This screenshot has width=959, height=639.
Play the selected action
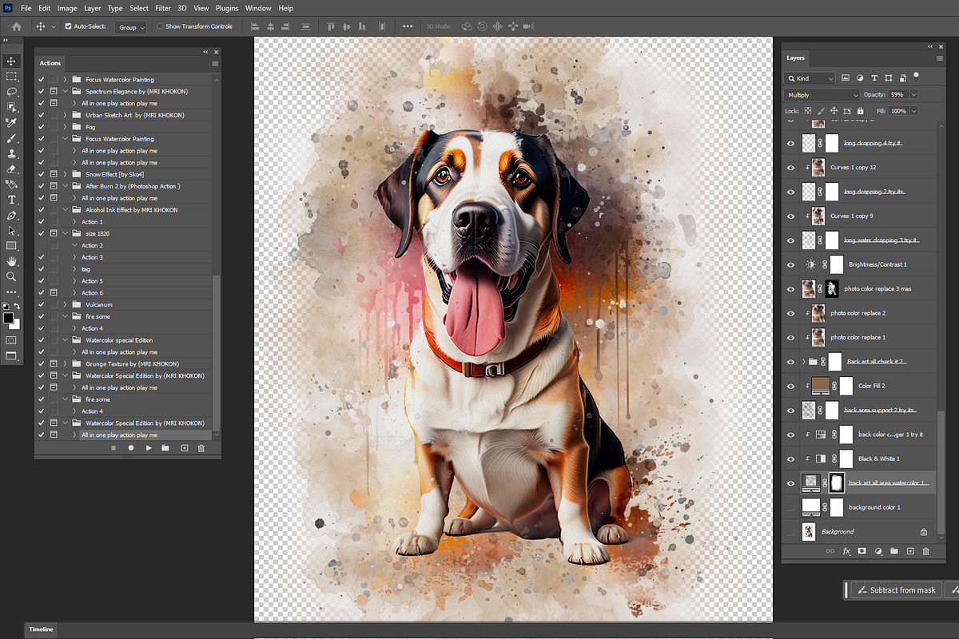click(149, 448)
